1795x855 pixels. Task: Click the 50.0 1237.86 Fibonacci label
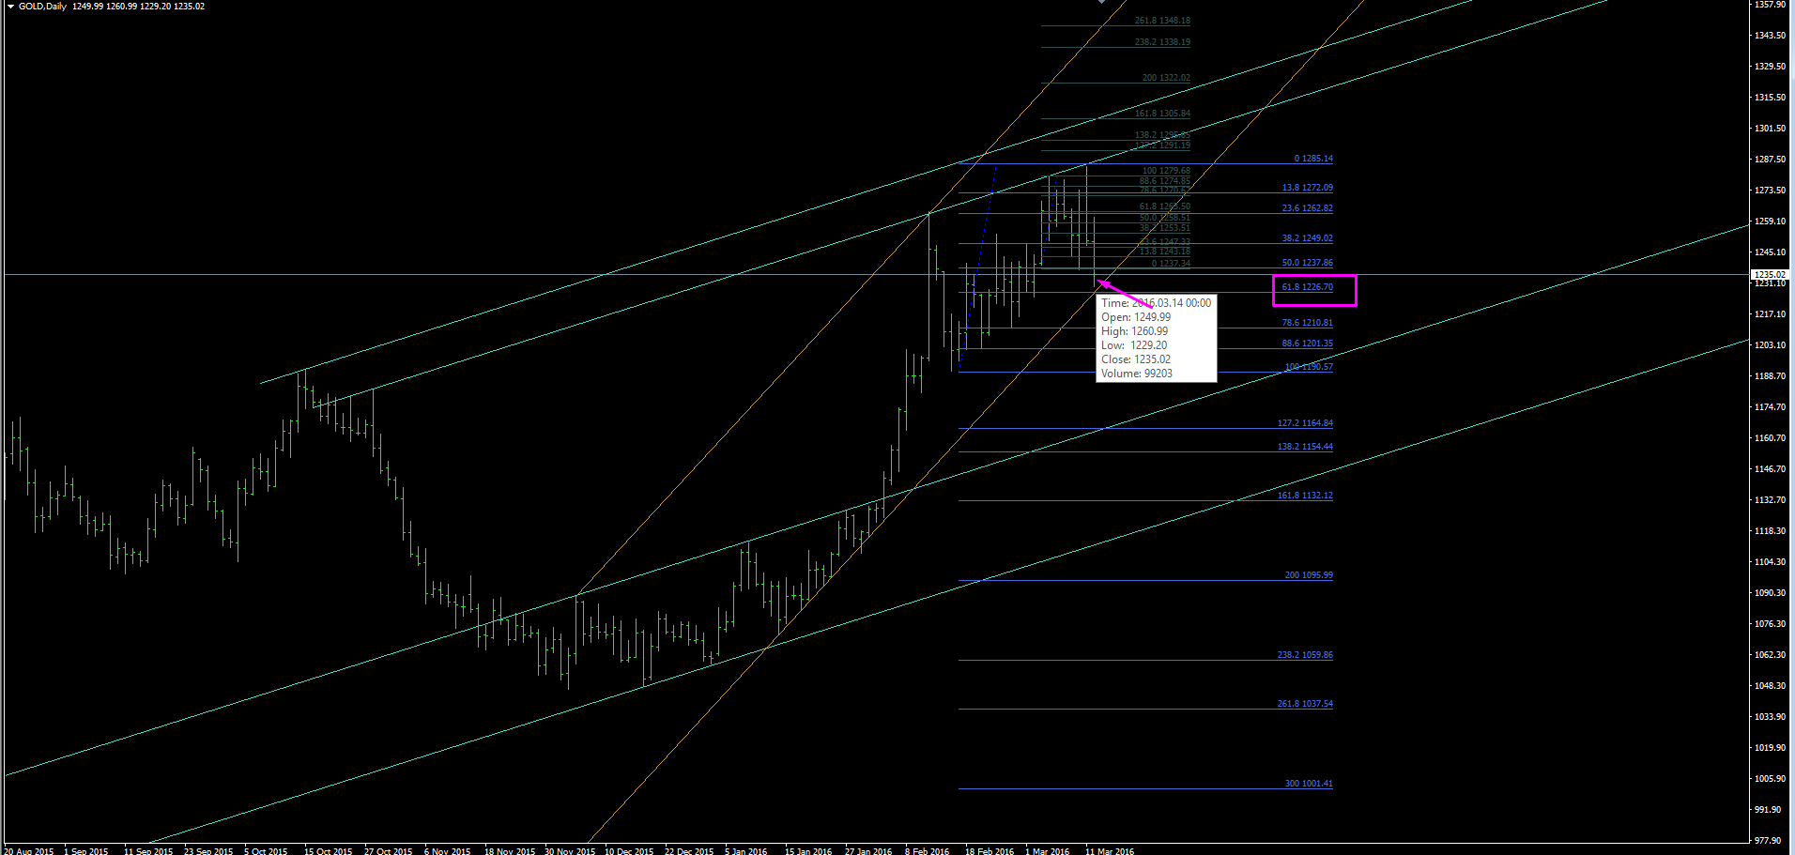tap(1307, 263)
